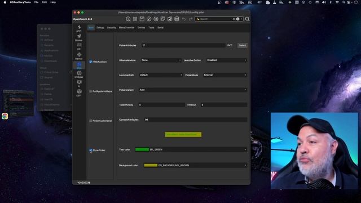Image resolution: width=361 pixels, height=203 pixels.
Task: Open the UEFI section in sidebar
Action: pyautogui.click(x=79, y=92)
